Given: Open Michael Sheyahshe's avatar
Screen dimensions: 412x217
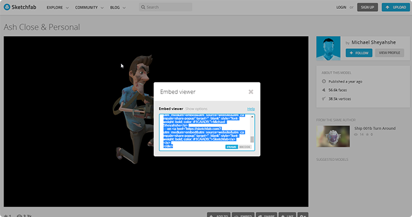Looking at the screenshot, I should click(328, 48).
